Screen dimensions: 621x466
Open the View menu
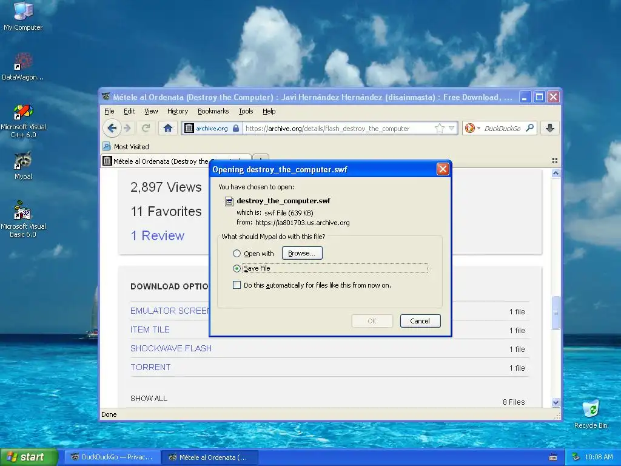pos(151,111)
